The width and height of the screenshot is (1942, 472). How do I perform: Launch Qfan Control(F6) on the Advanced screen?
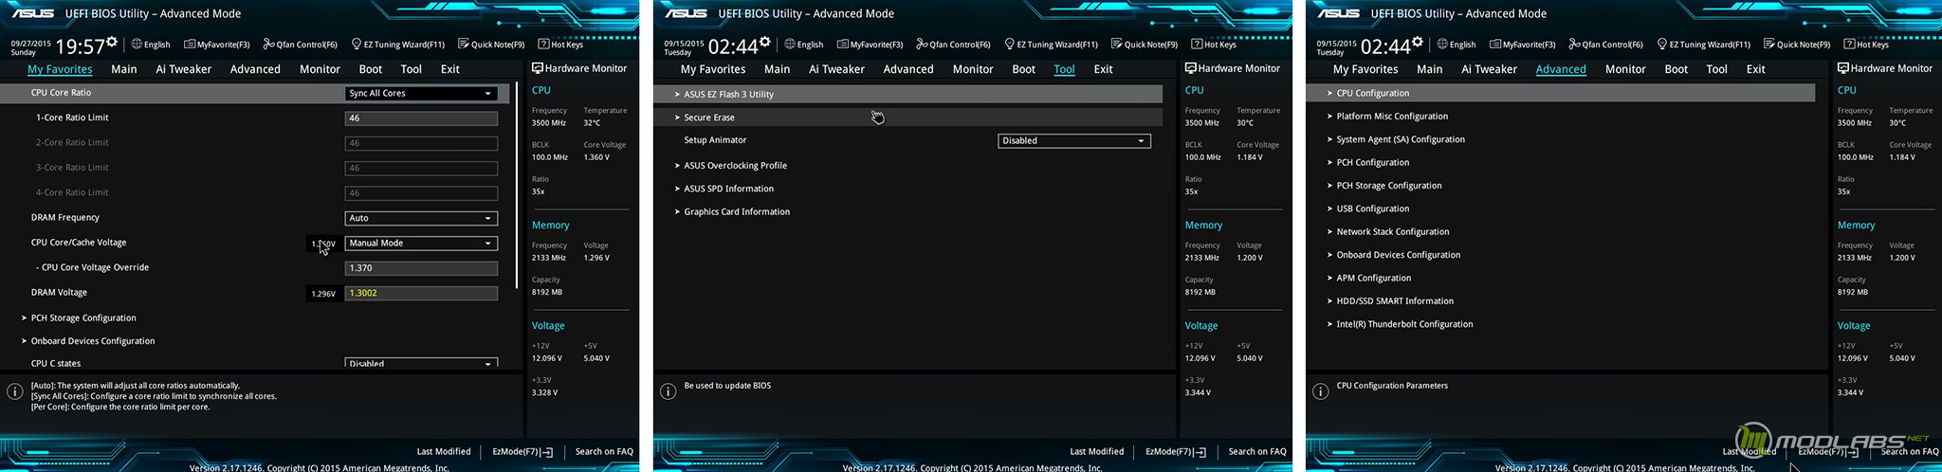point(1605,45)
